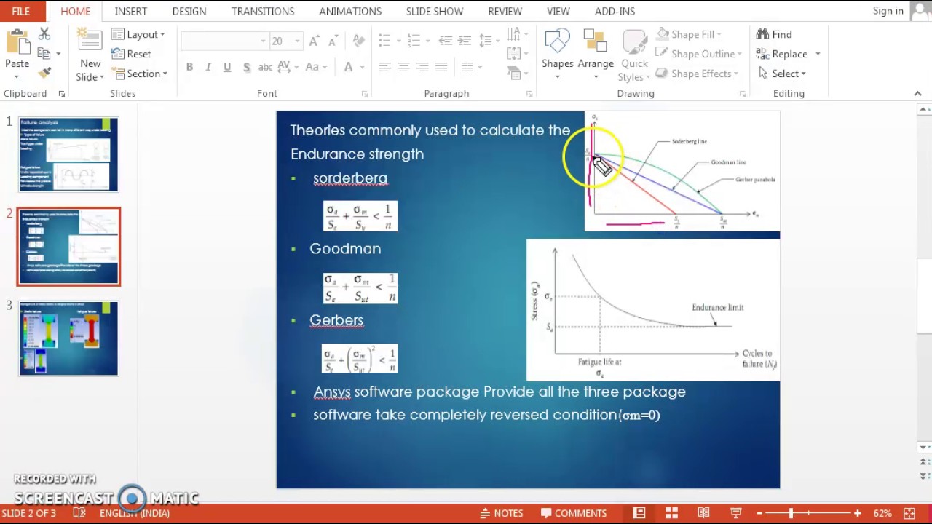The width and height of the screenshot is (932, 524).
Task: Toggle Italic formatting
Action: coord(208,67)
